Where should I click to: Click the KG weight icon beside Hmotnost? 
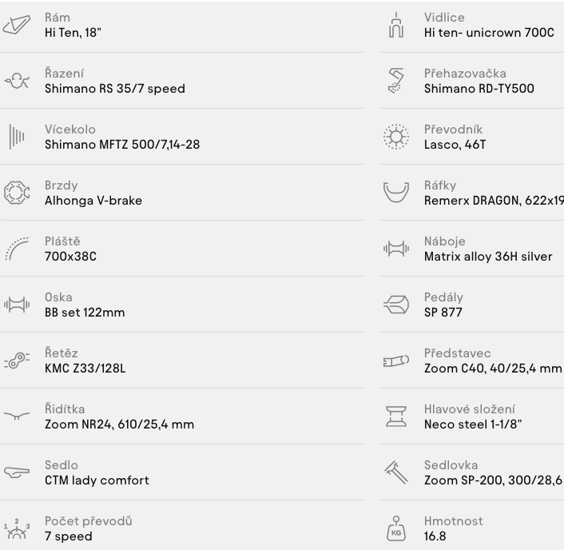[396, 528]
